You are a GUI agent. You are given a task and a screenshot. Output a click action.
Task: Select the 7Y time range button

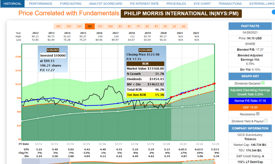click(x=138, y=26)
